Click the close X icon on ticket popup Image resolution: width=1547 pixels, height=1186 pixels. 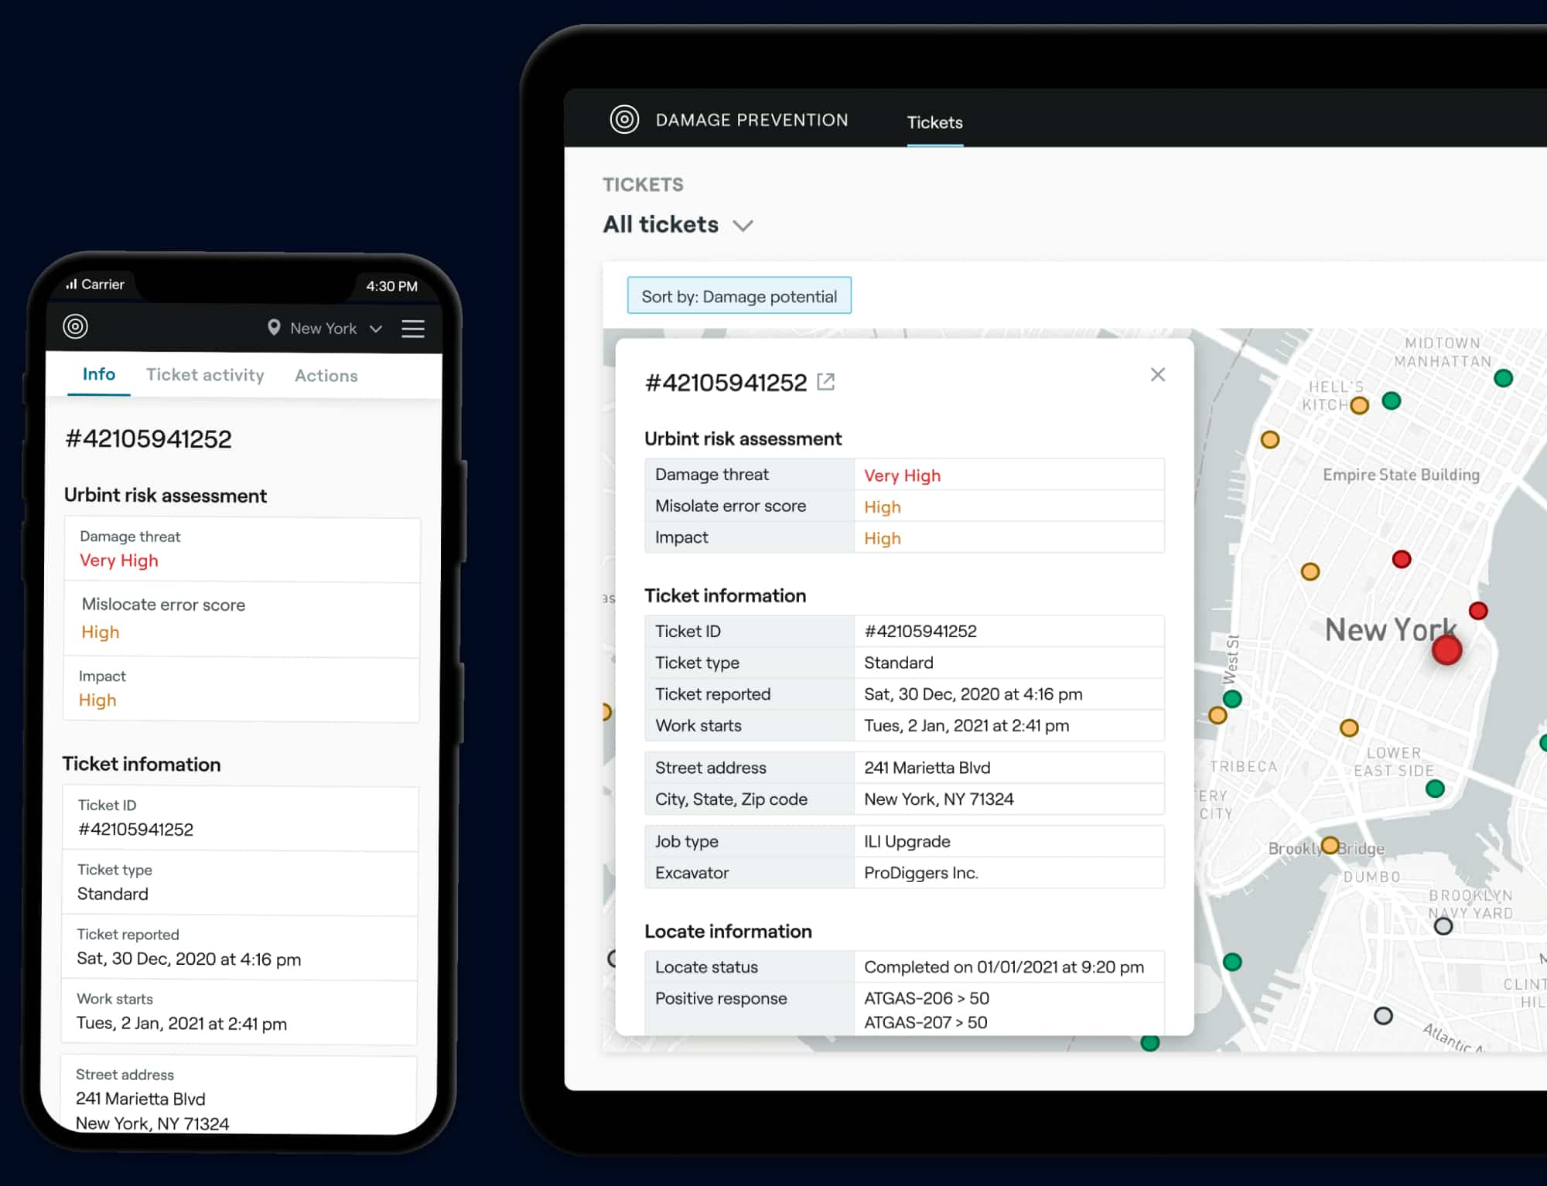[x=1158, y=375]
